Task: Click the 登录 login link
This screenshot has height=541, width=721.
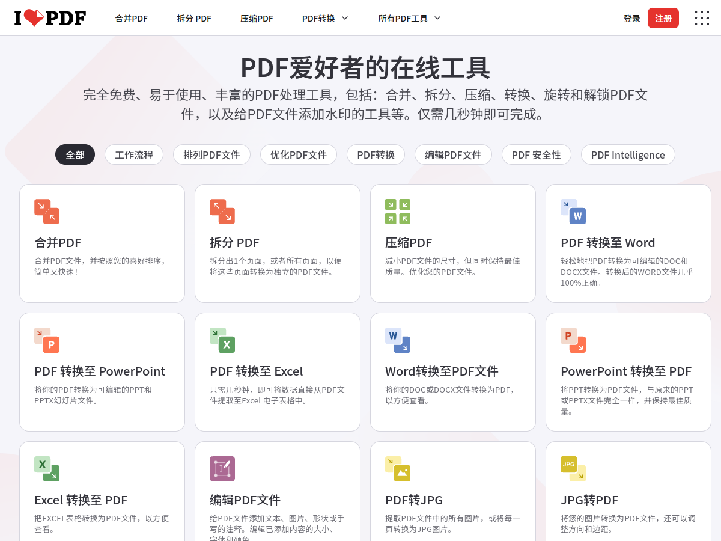Action: pos(632,19)
